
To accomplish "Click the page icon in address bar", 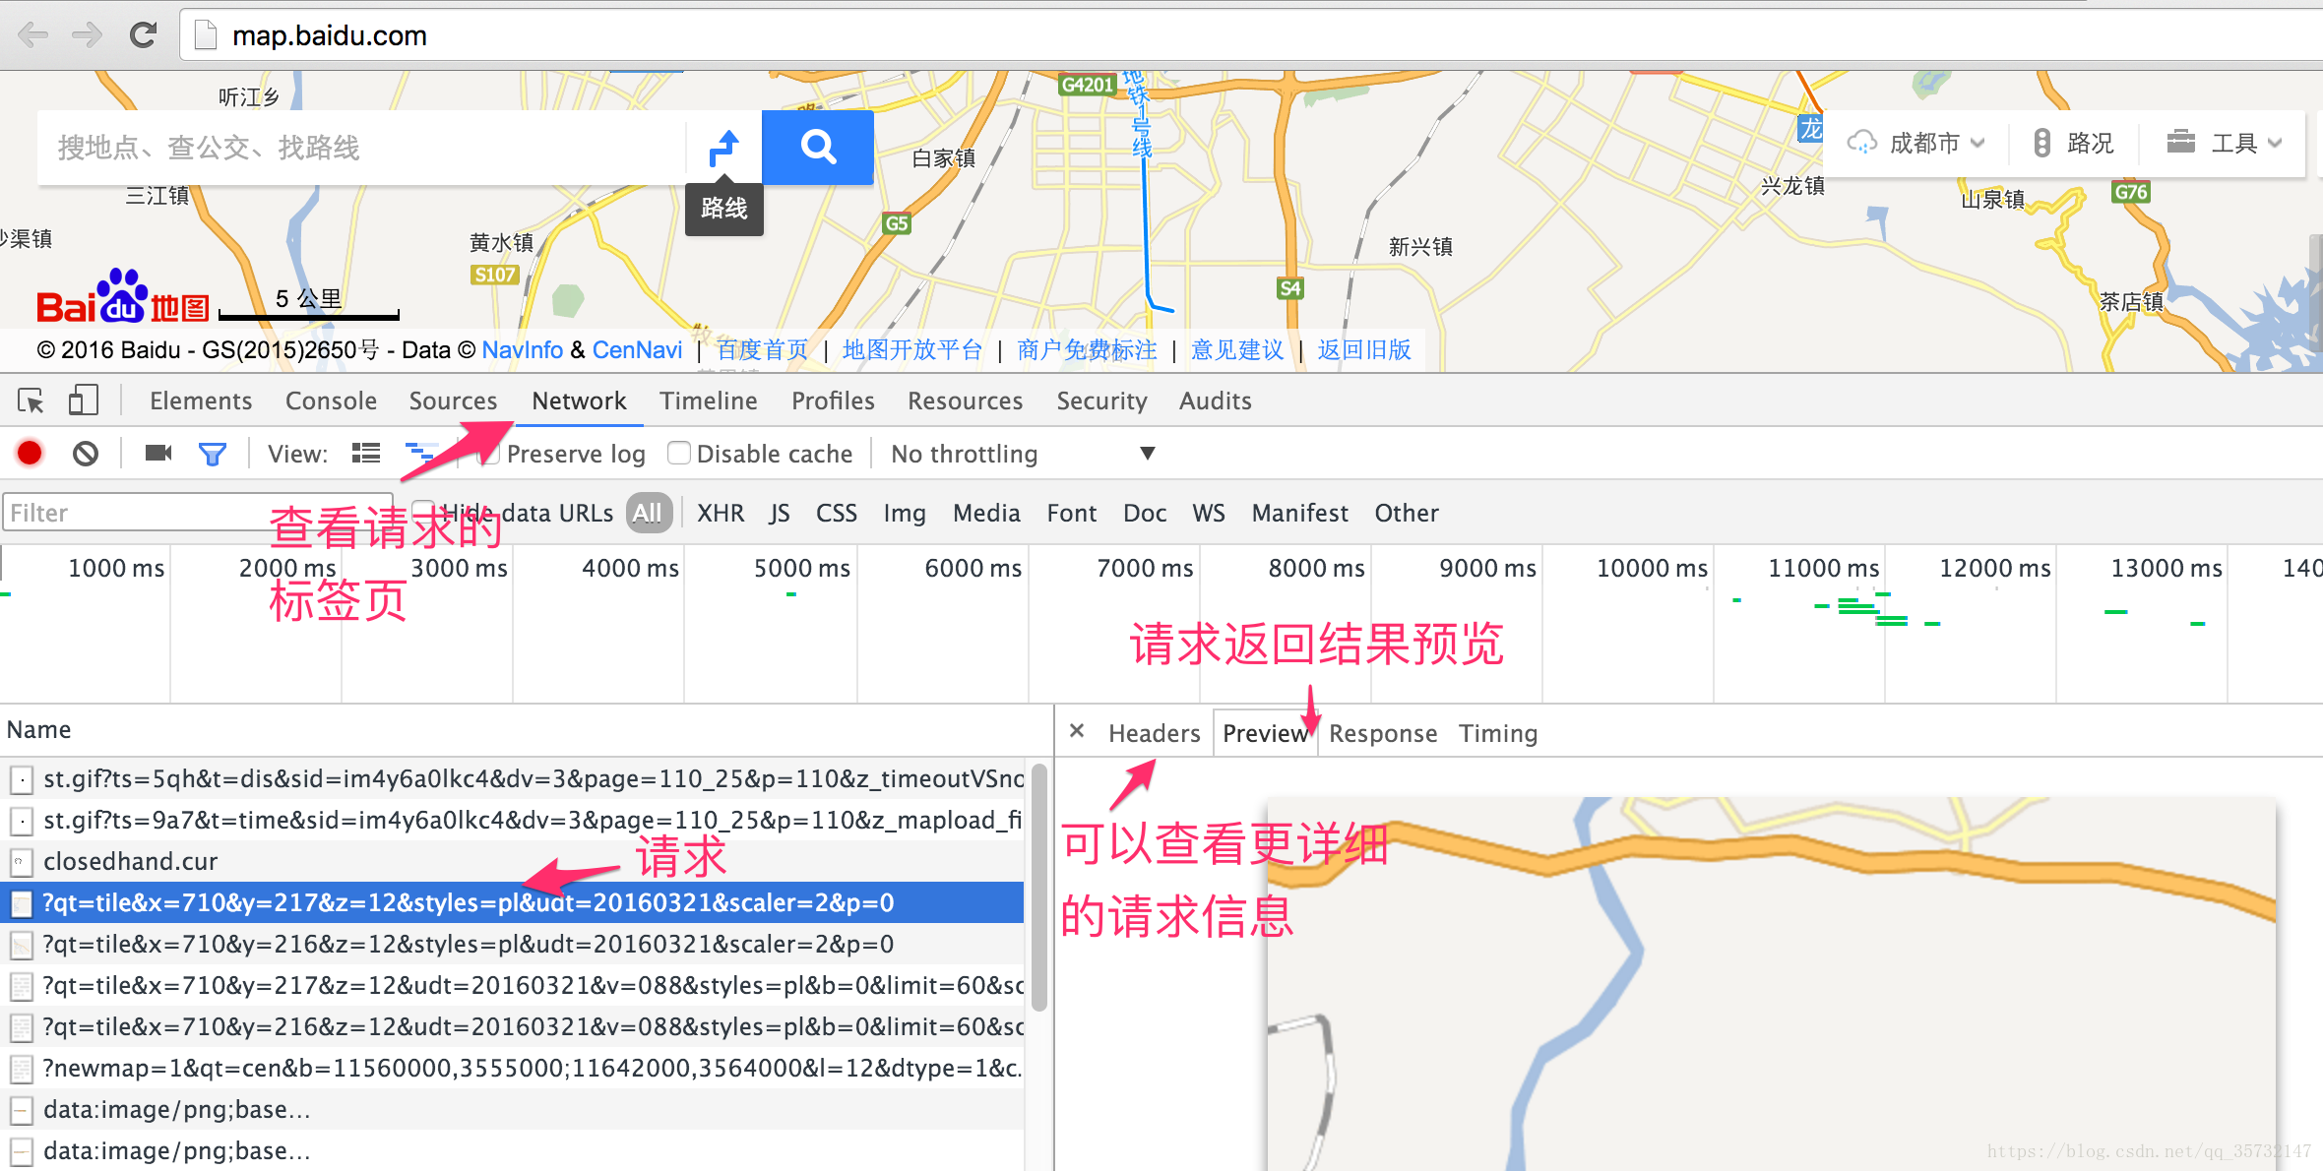I will (x=206, y=35).
